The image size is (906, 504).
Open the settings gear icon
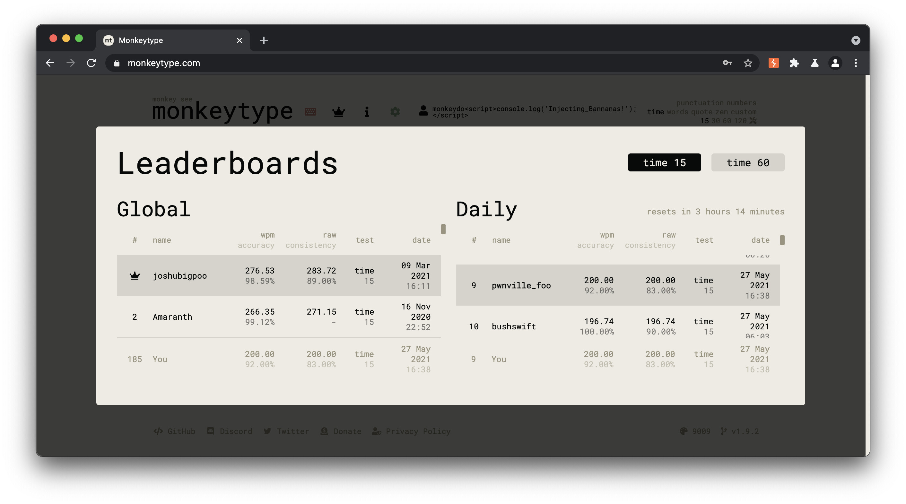pos(395,112)
